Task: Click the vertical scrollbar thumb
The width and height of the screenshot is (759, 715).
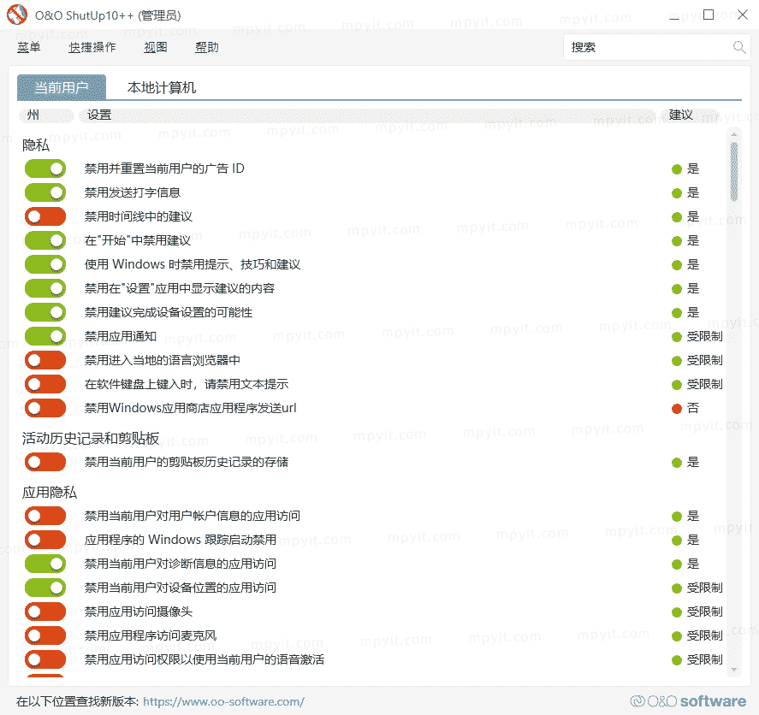Action: pyautogui.click(x=734, y=171)
